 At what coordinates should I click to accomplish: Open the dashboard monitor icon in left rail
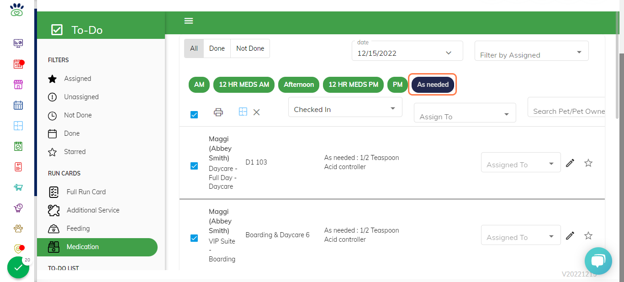point(18,43)
